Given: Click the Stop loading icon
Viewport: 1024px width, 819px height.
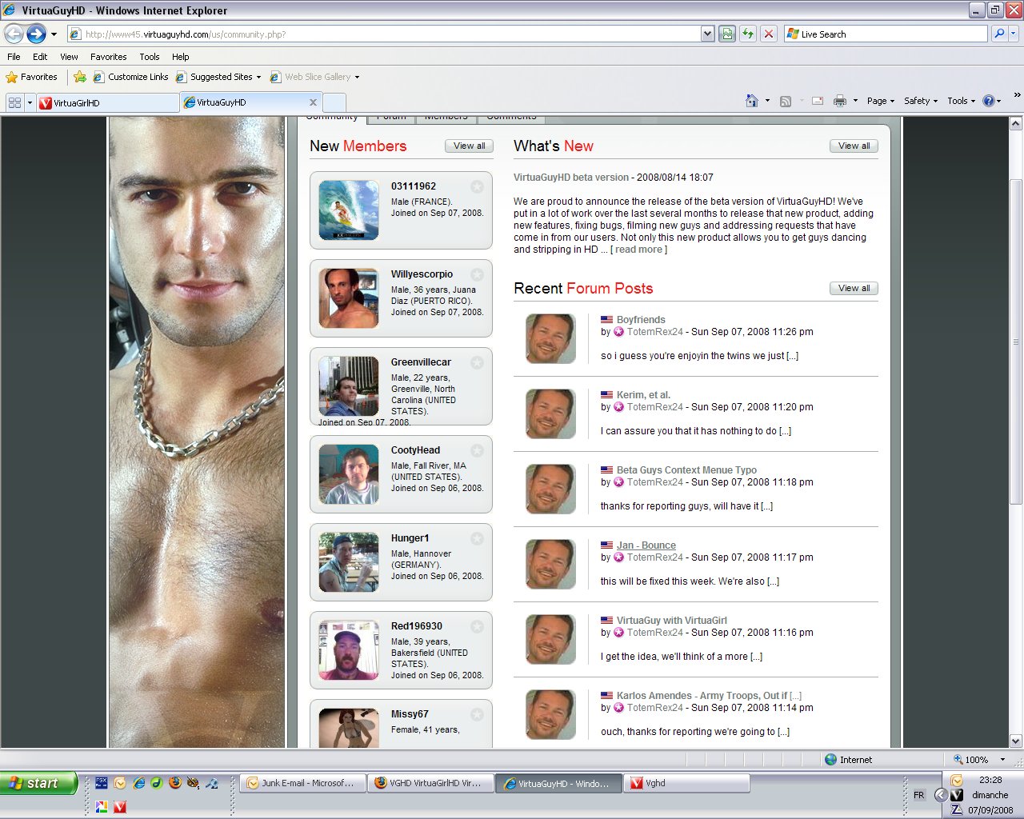Looking at the screenshot, I should pos(769,34).
